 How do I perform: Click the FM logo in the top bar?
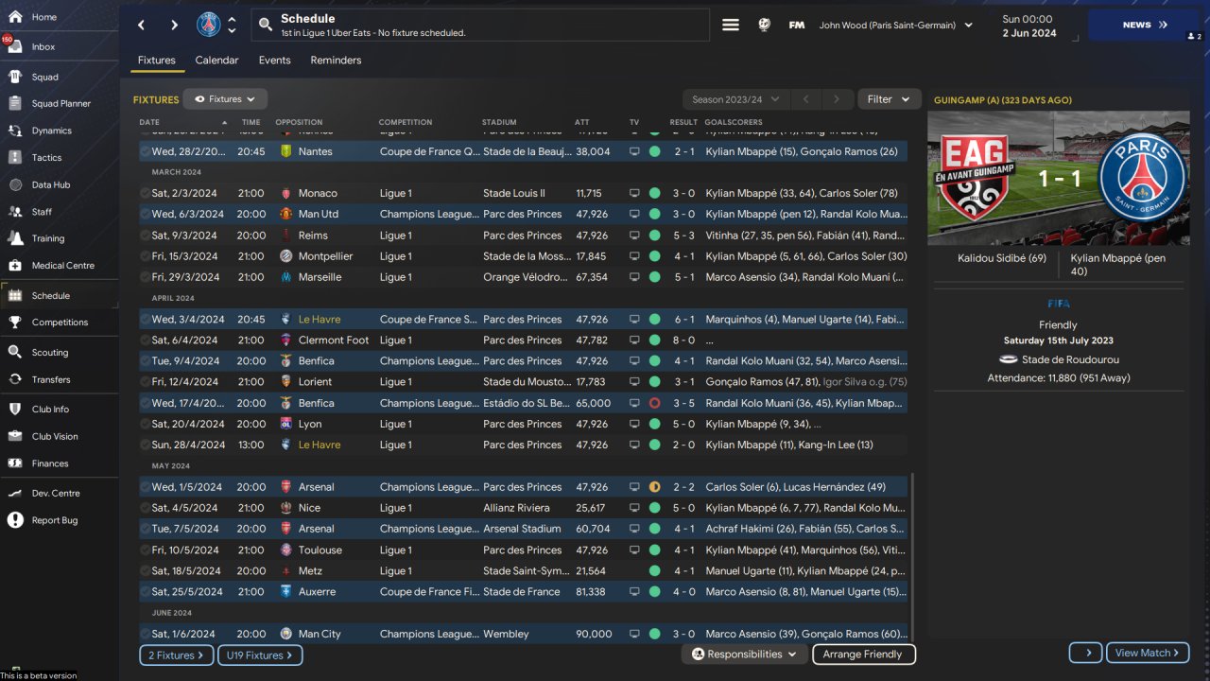797,26
